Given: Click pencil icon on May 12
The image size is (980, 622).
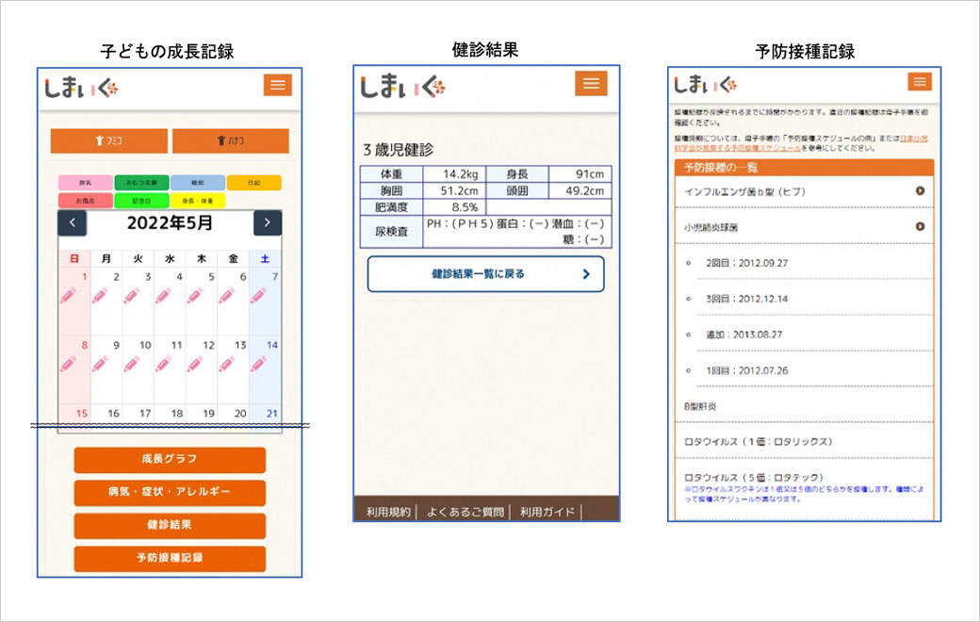Looking at the screenshot, I should click(x=196, y=364).
